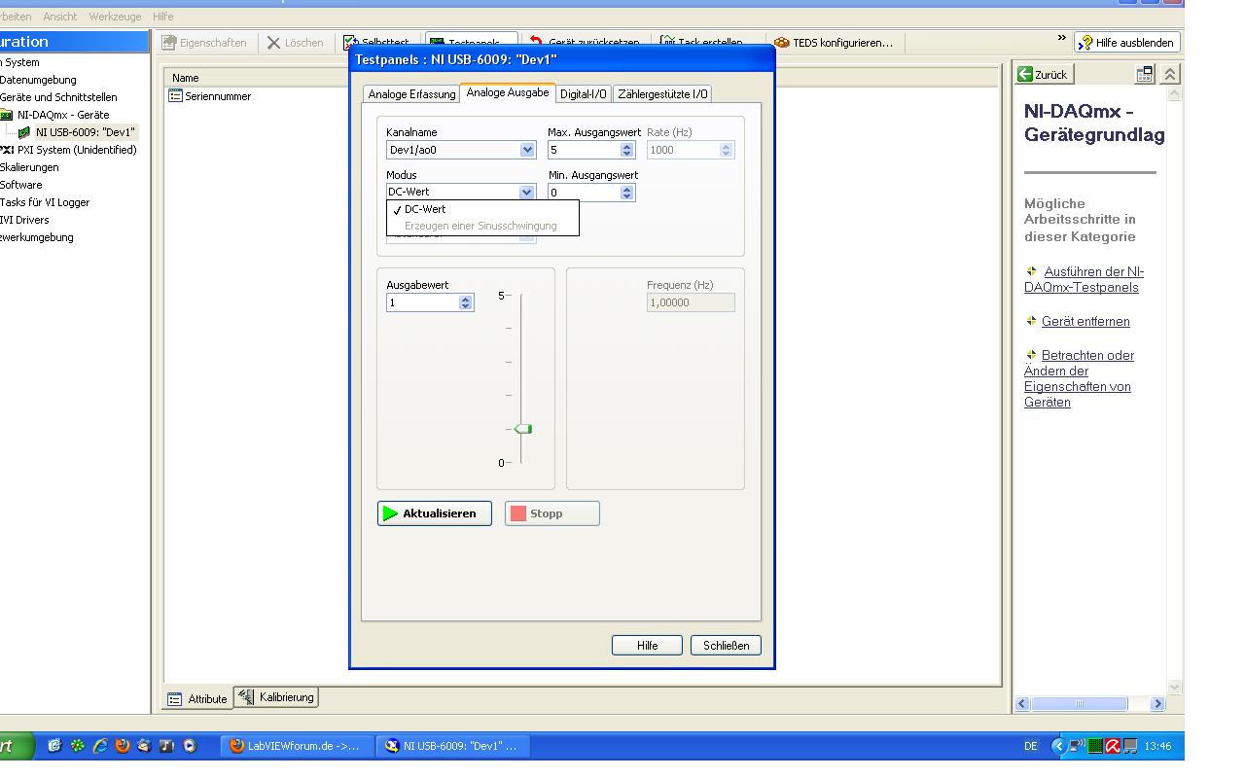Select IVI Drivers in the configuration tree
This screenshot has height=778, width=1245.
[24, 220]
